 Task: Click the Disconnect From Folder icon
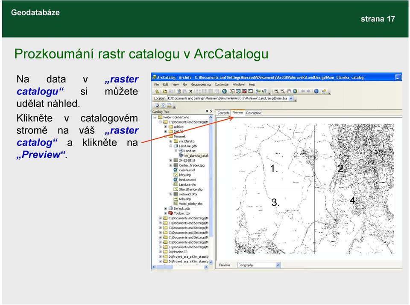[x=170, y=91]
